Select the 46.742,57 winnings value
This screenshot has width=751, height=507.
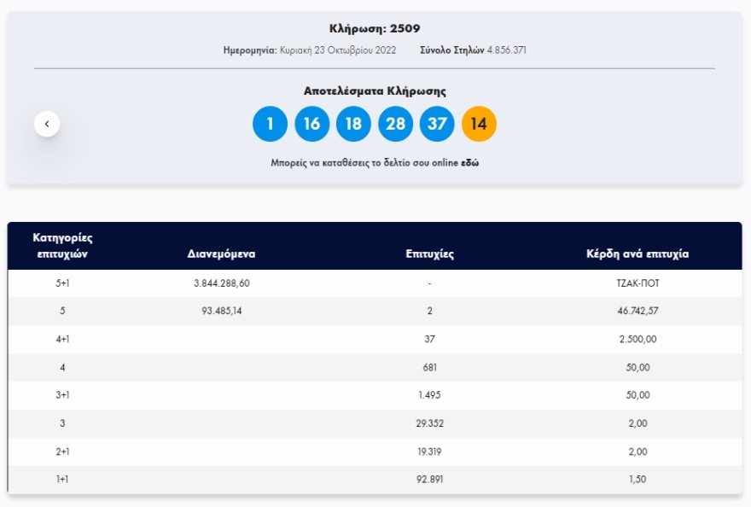637,311
